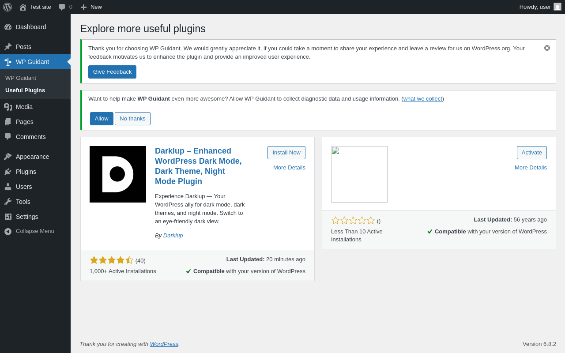The image size is (565, 353).
Task: Click the Tools wrench icon
Action: [x=8, y=202]
